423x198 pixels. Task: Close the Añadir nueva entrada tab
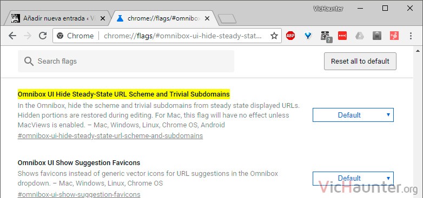click(103, 18)
